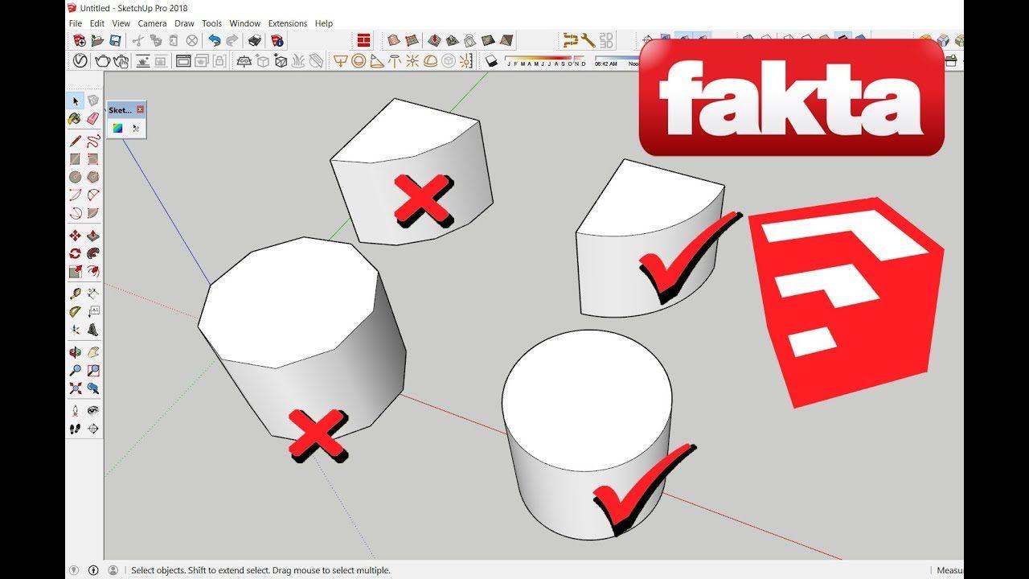Add a V-Ray dome light
Screen dimensions: 1029x579
coord(431,60)
